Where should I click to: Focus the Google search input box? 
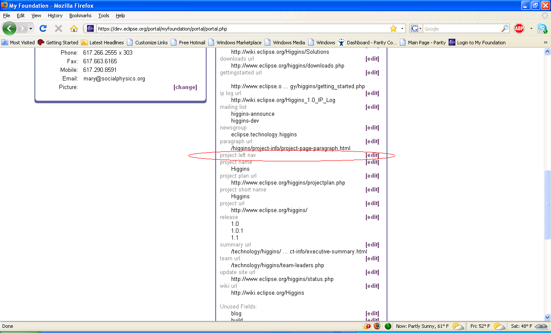[462, 29]
